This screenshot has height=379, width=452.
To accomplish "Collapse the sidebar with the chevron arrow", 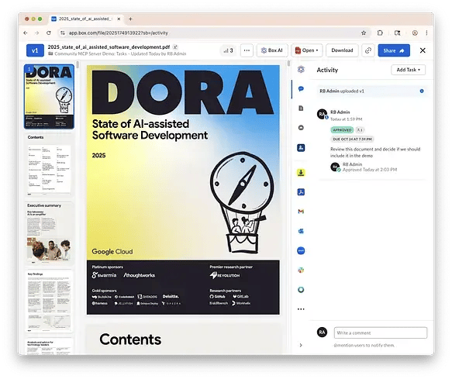I will (301, 345).
